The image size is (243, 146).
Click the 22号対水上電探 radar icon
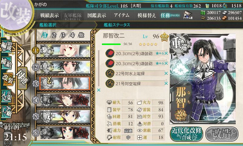[110, 73]
